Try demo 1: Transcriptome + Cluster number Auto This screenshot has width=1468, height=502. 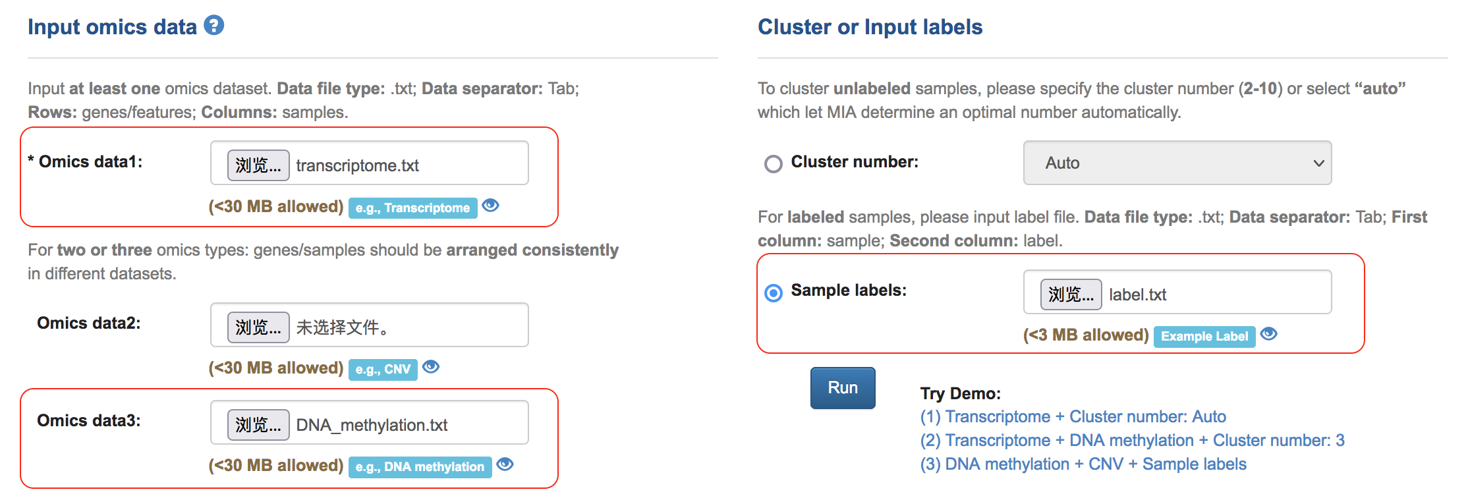pyautogui.click(x=1073, y=416)
